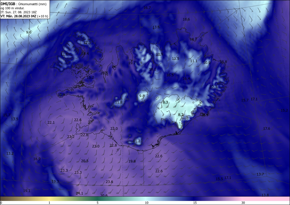Click the 11.5 value in north Iceland

pyautogui.click(x=175, y=59)
